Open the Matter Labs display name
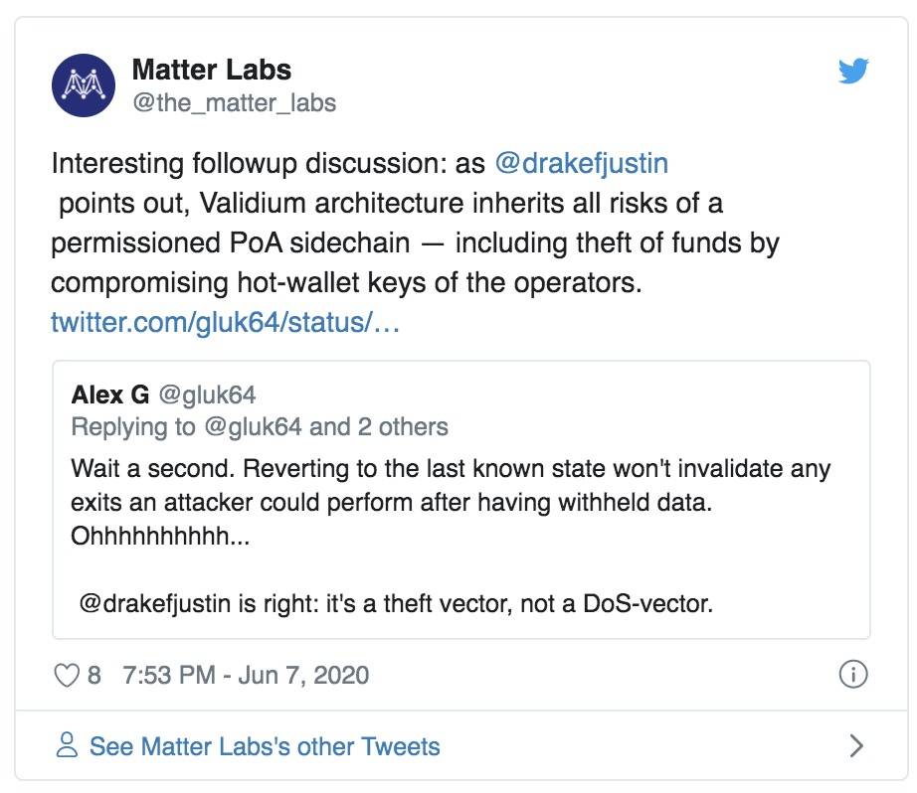 211,70
